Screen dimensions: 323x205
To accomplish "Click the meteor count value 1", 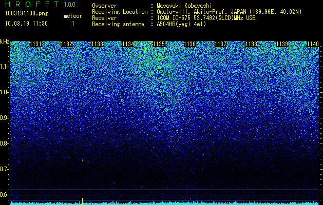I will [x=73, y=24].
